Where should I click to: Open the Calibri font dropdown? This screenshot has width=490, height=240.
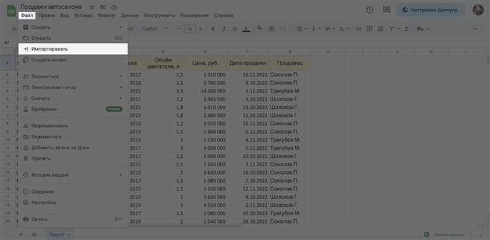click(x=155, y=29)
